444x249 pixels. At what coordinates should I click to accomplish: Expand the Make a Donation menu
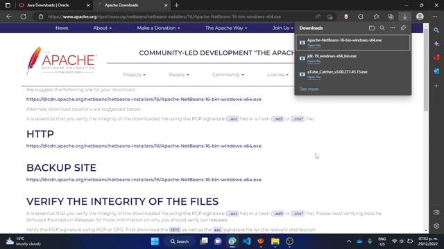(x=158, y=28)
